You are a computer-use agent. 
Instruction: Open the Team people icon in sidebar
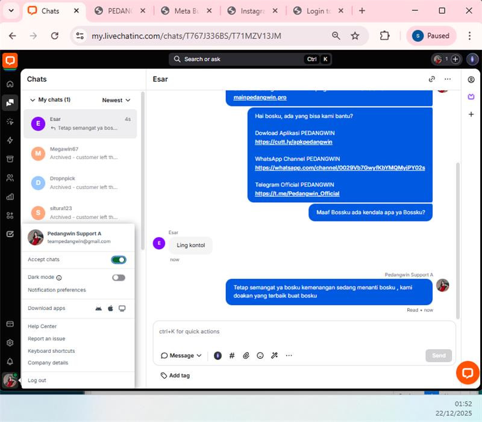(x=10, y=178)
